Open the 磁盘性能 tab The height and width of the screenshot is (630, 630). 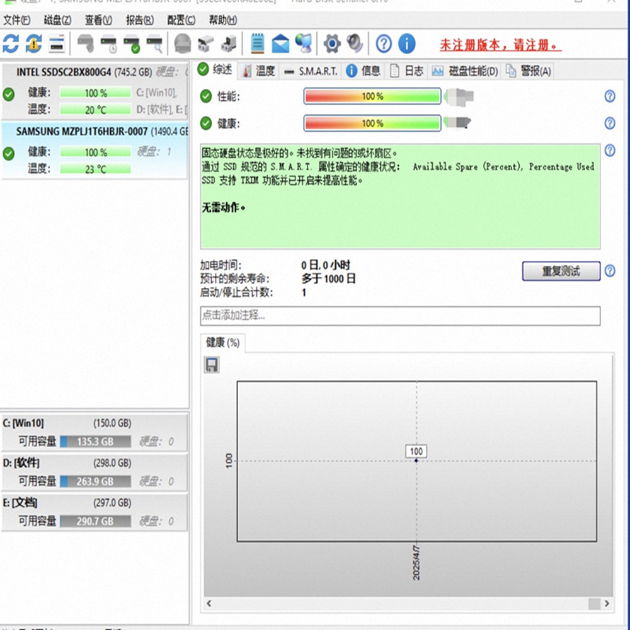466,71
